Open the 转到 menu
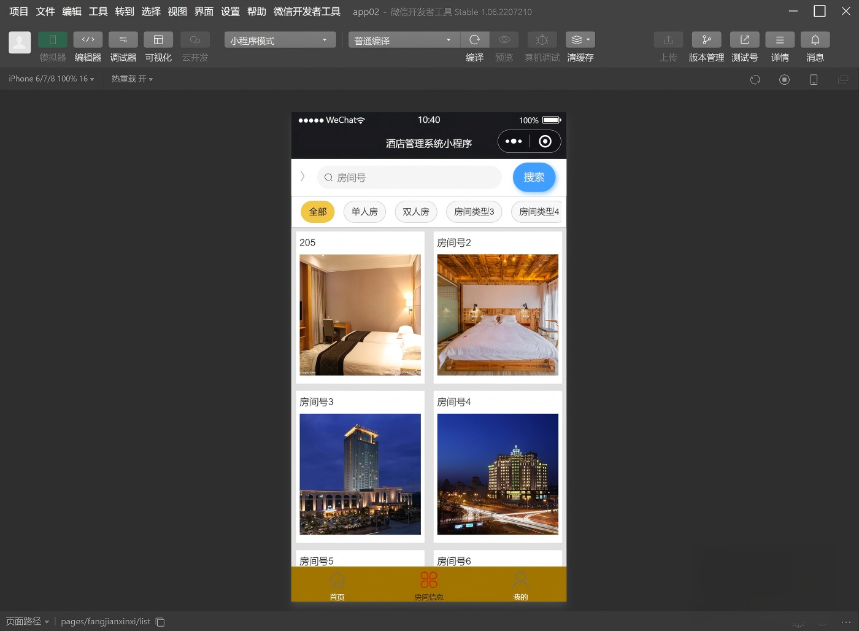This screenshot has height=631, width=859. (x=125, y=12)
